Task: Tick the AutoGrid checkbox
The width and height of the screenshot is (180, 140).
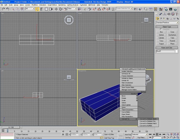Action: click(x=161, y=29)
